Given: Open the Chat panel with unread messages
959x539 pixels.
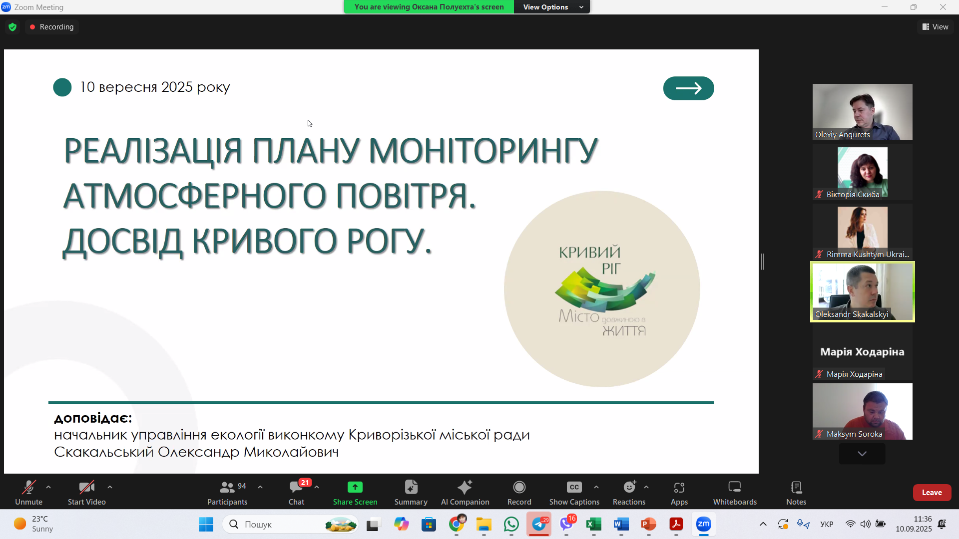Looking at the screenshot, I should pos(297,492).
